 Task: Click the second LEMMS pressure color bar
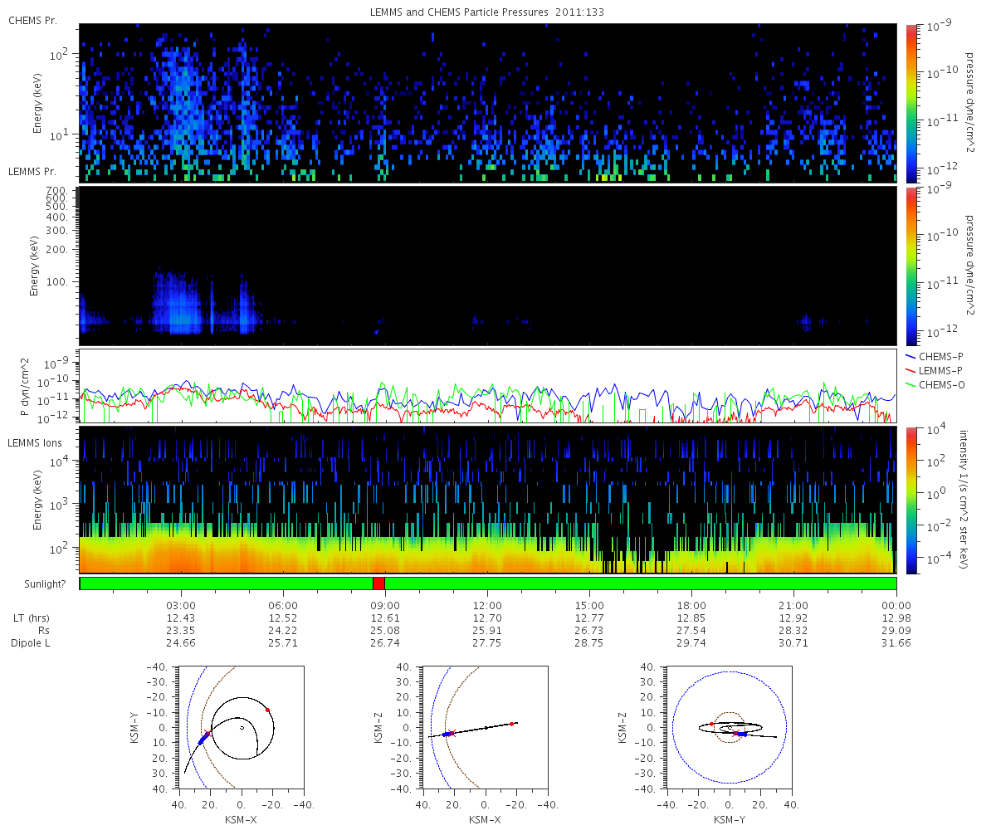coord(911,266)
